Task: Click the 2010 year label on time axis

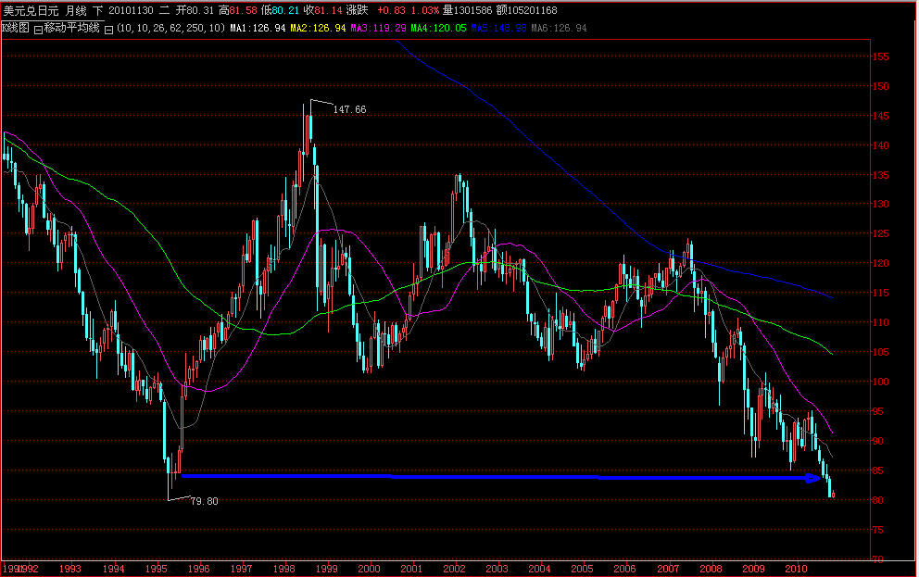Action: point(796,569)
